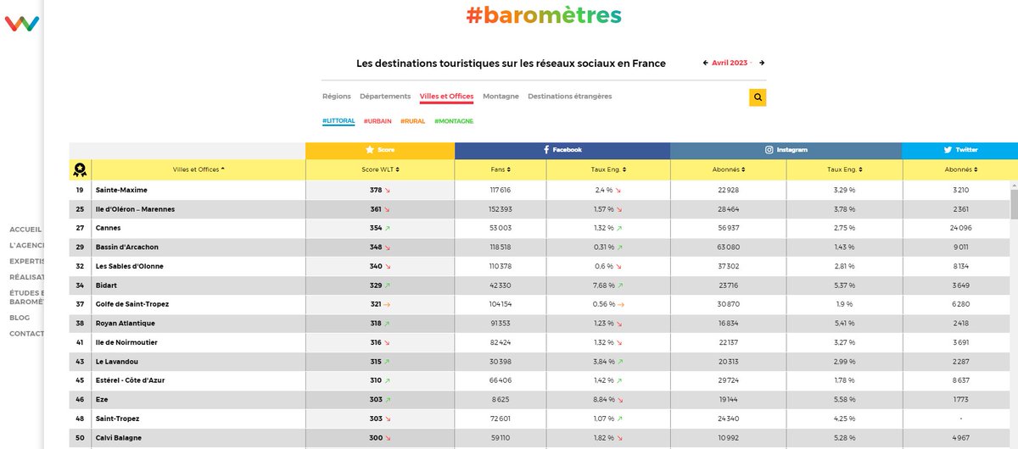
Task: Toggle the #URBAIN filter
Action: [x=378, y=121]
